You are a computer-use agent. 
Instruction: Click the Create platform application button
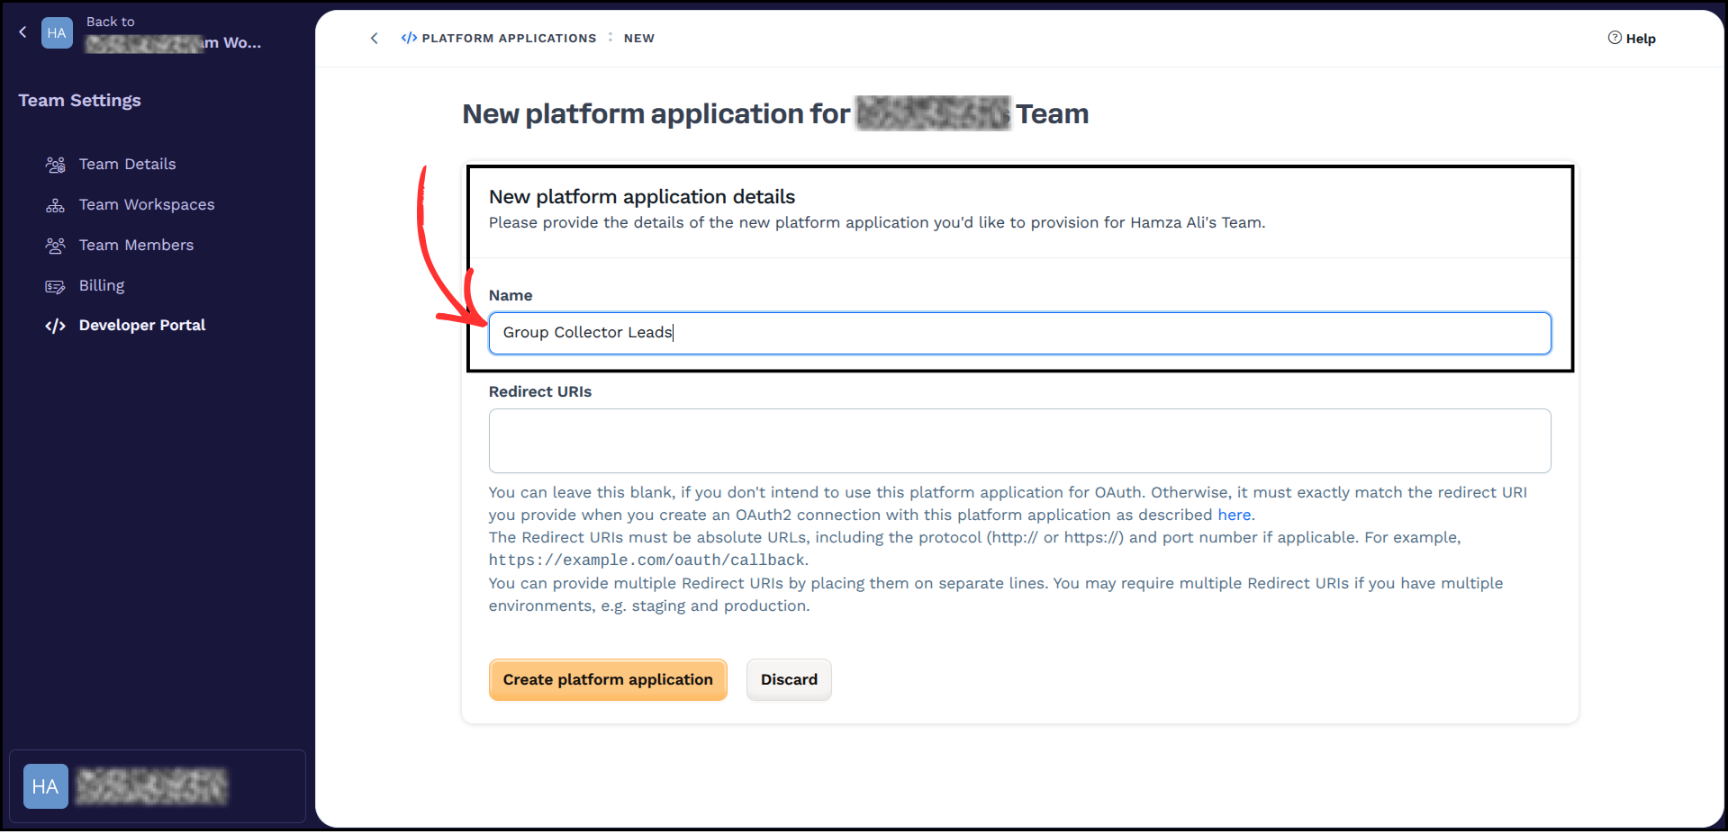pos(608,679)
